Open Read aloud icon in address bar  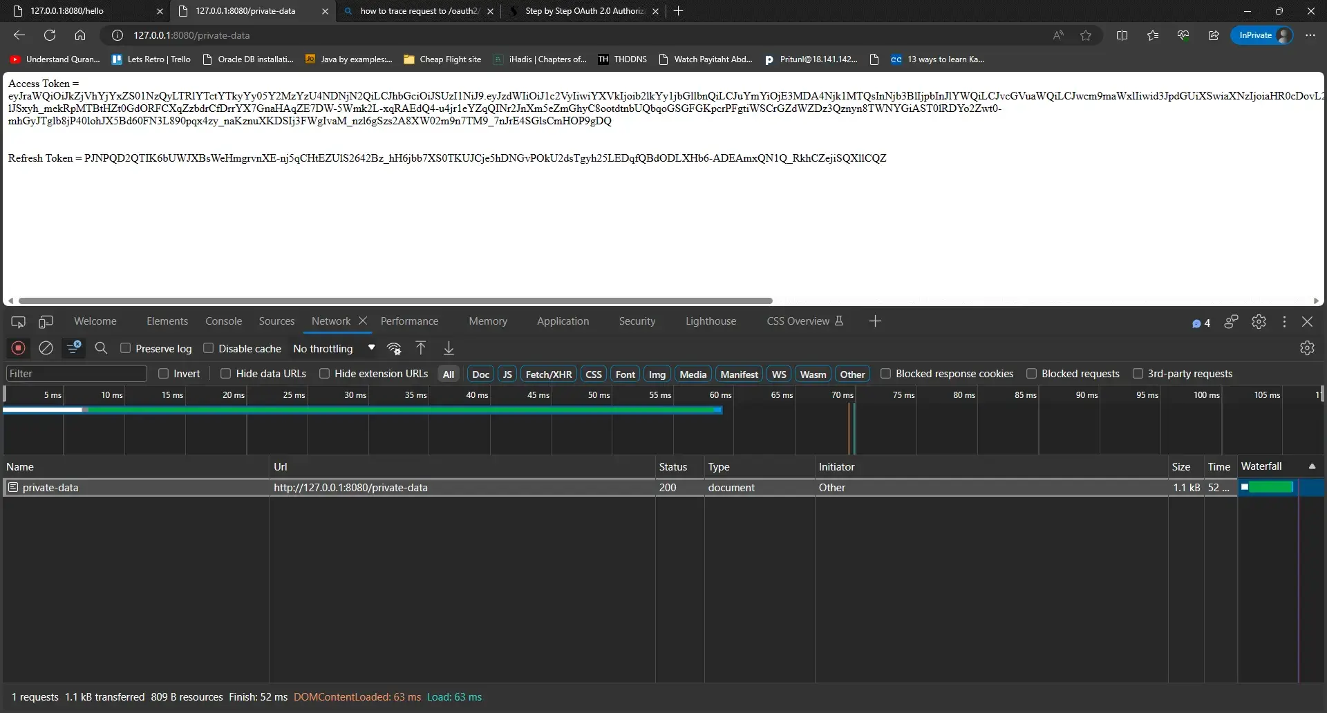tap(1058, 35)
